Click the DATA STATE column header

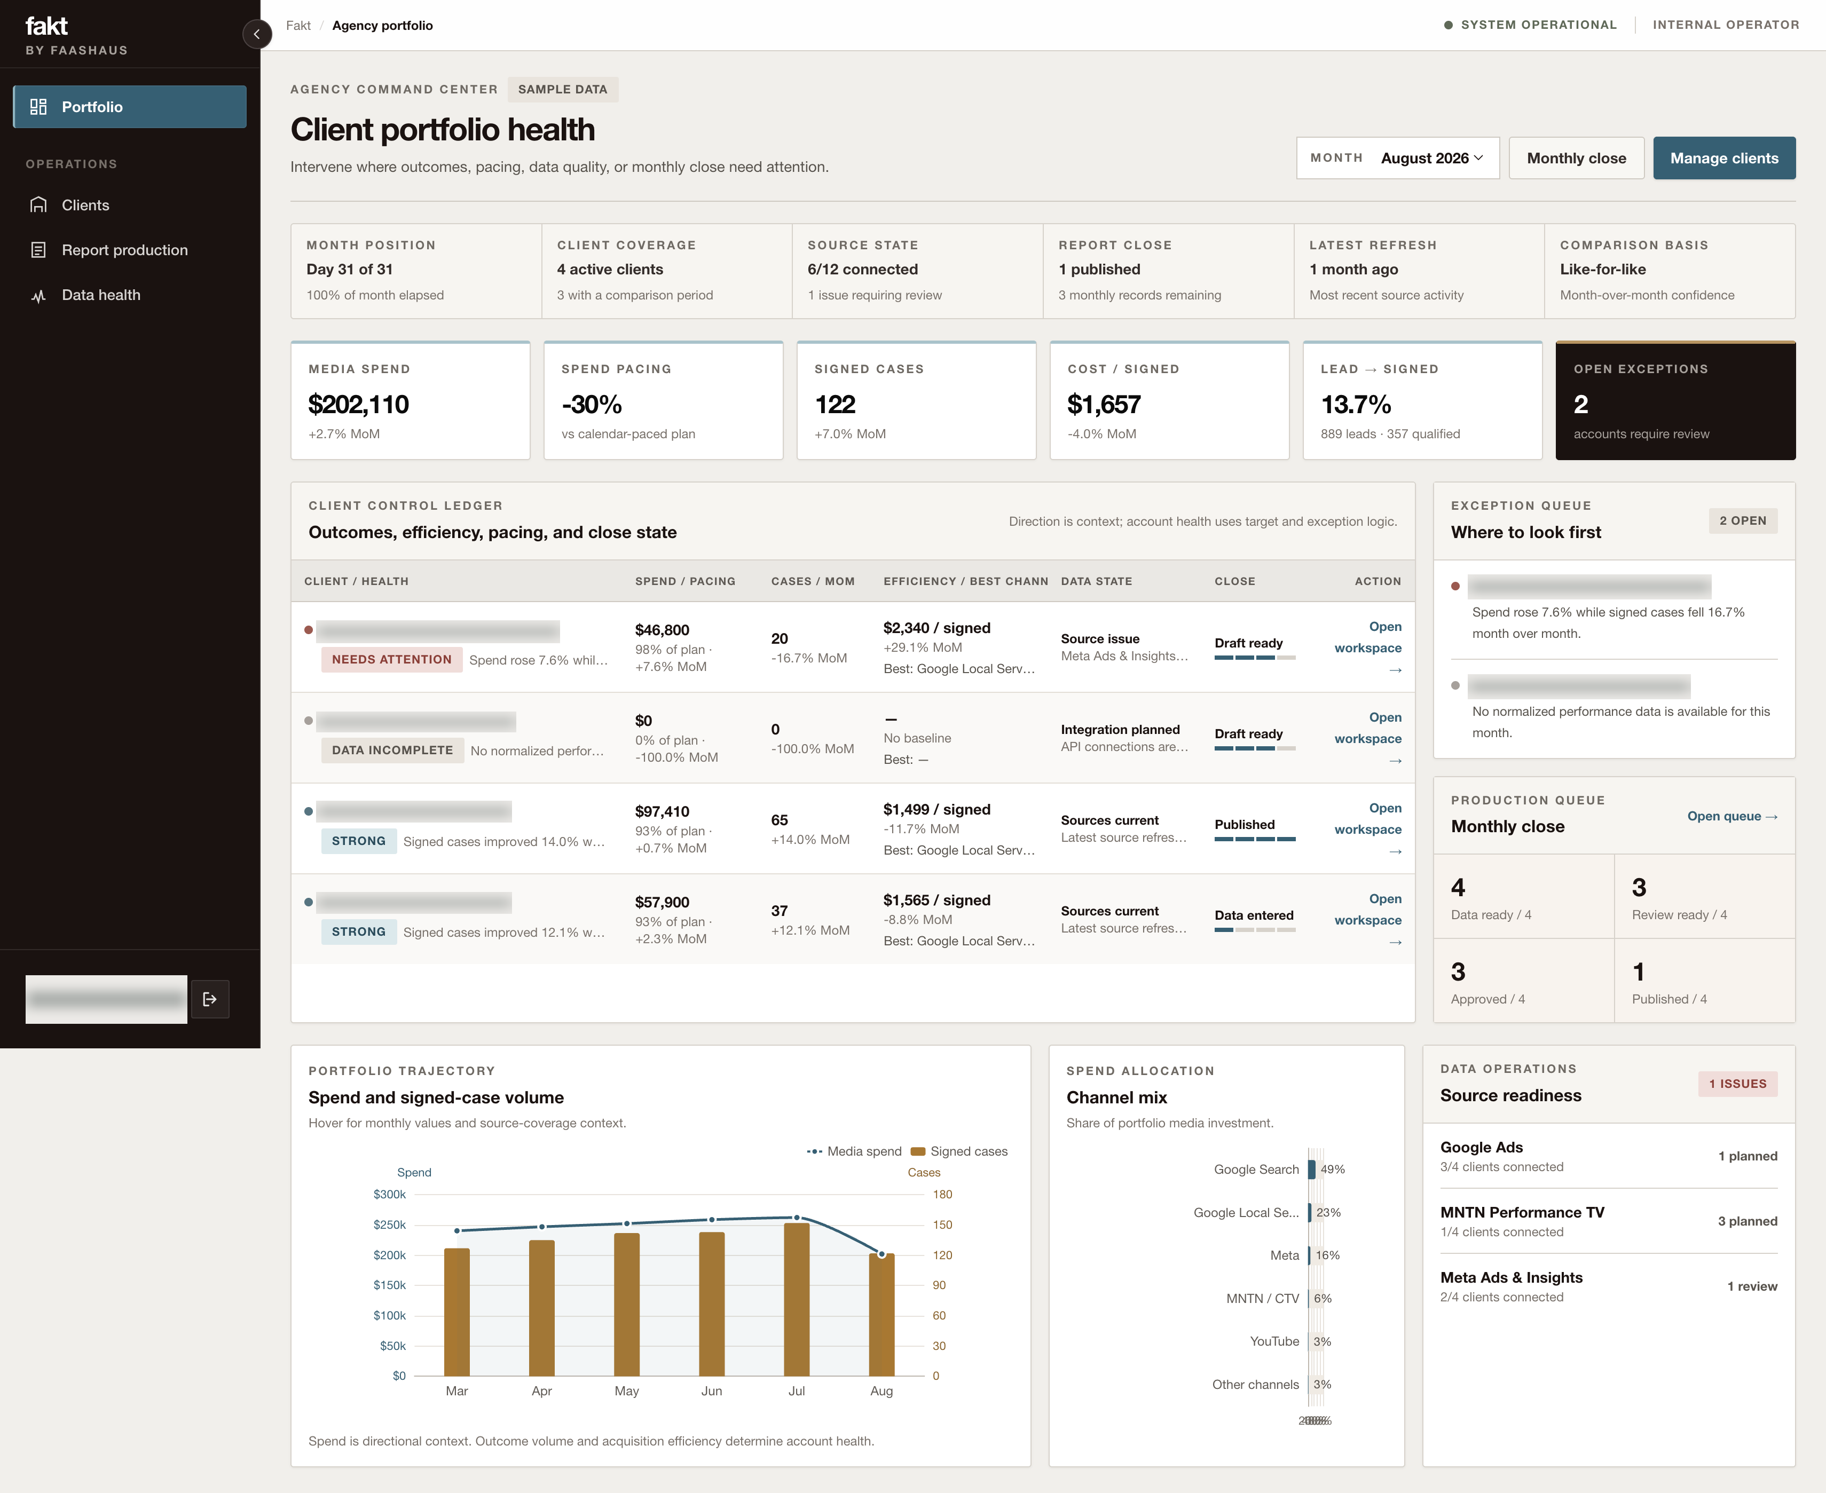coord(1097,581)
